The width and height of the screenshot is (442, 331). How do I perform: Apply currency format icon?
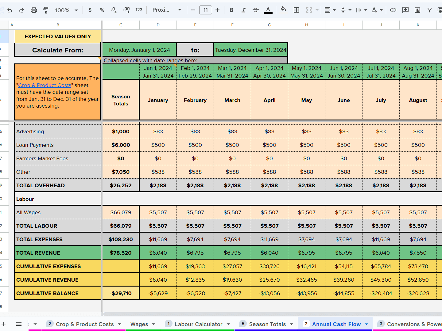pos(90,10)
